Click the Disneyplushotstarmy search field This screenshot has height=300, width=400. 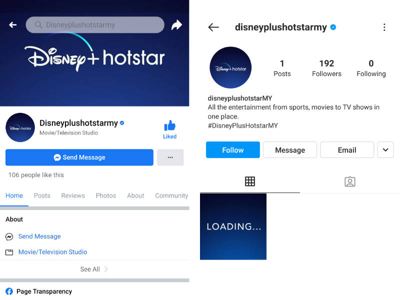click(x=95, y=24)
